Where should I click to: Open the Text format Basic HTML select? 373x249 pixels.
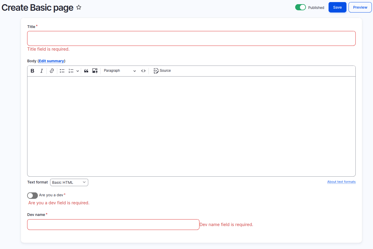pos(69,182)
